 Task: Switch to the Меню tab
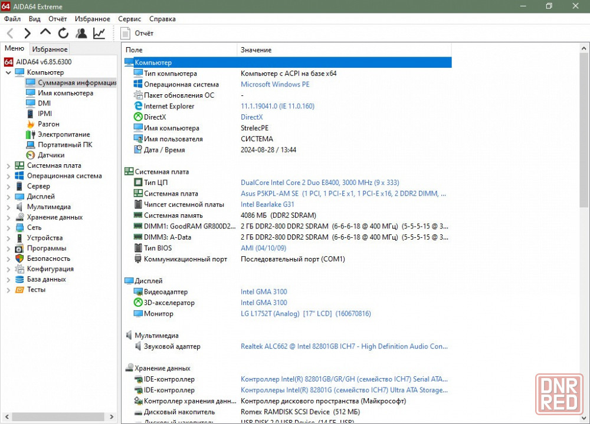click(14, 48)
